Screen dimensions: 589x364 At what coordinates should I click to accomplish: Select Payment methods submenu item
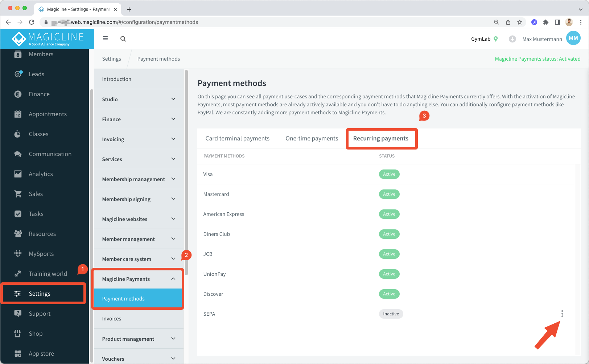pos(138,299)
